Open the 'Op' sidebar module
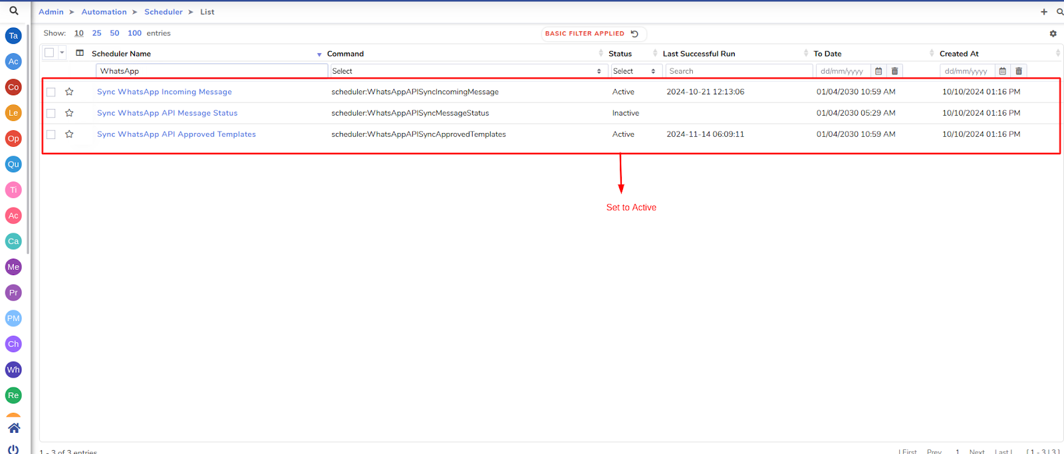The width and height of the screenshot is (1064, 454). (13, 138)
